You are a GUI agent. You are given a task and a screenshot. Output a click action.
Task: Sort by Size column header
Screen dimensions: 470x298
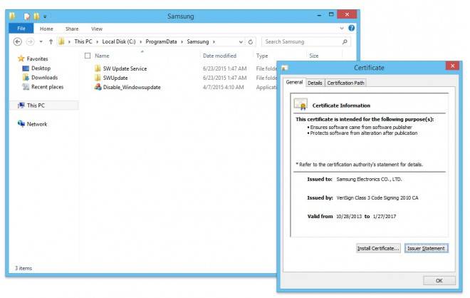pyautogui.click(x=314, y=56)
